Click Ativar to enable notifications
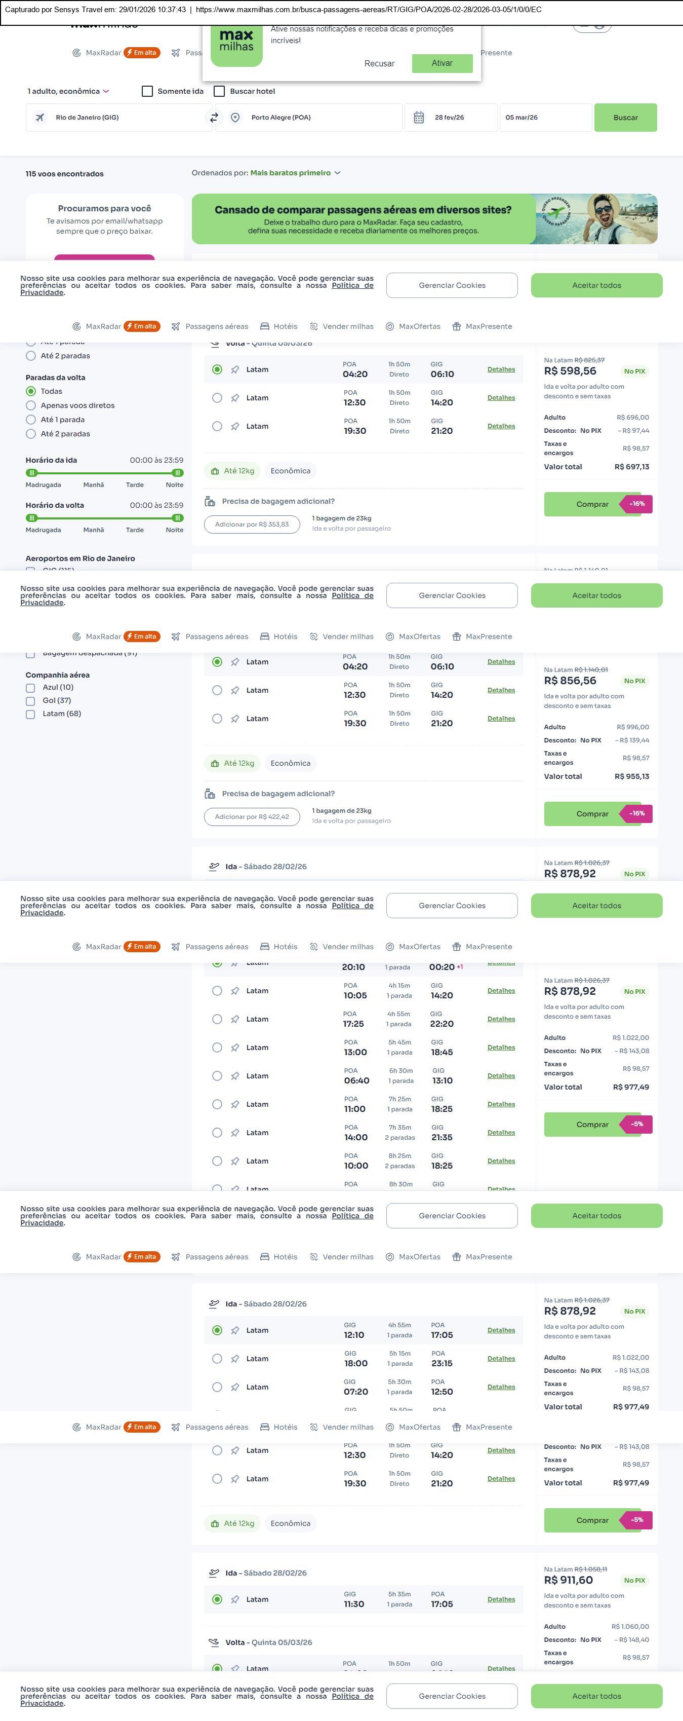683x1721 pixels. click(442, 63)
